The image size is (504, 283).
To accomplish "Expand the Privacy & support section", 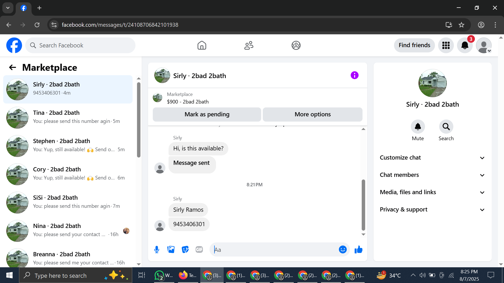I will pyautogui.click(x=432, y=210).
